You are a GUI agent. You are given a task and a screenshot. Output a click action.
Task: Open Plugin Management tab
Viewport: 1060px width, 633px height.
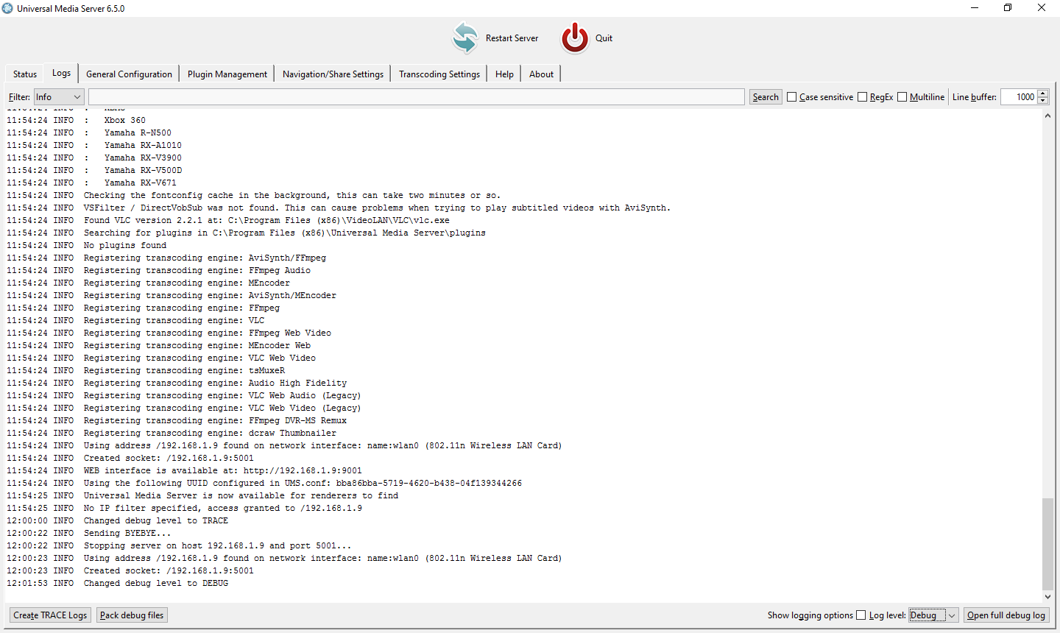[227, 74]
